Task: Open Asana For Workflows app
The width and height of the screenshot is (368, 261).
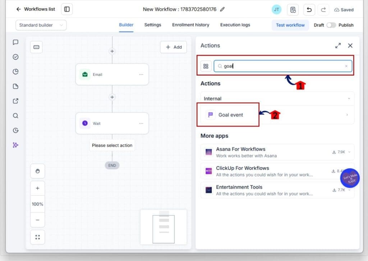Action: coord(277,152)
